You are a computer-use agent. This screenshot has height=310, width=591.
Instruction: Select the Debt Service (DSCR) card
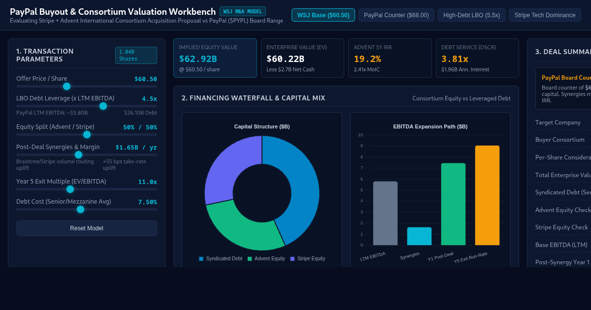pos(477,58)
